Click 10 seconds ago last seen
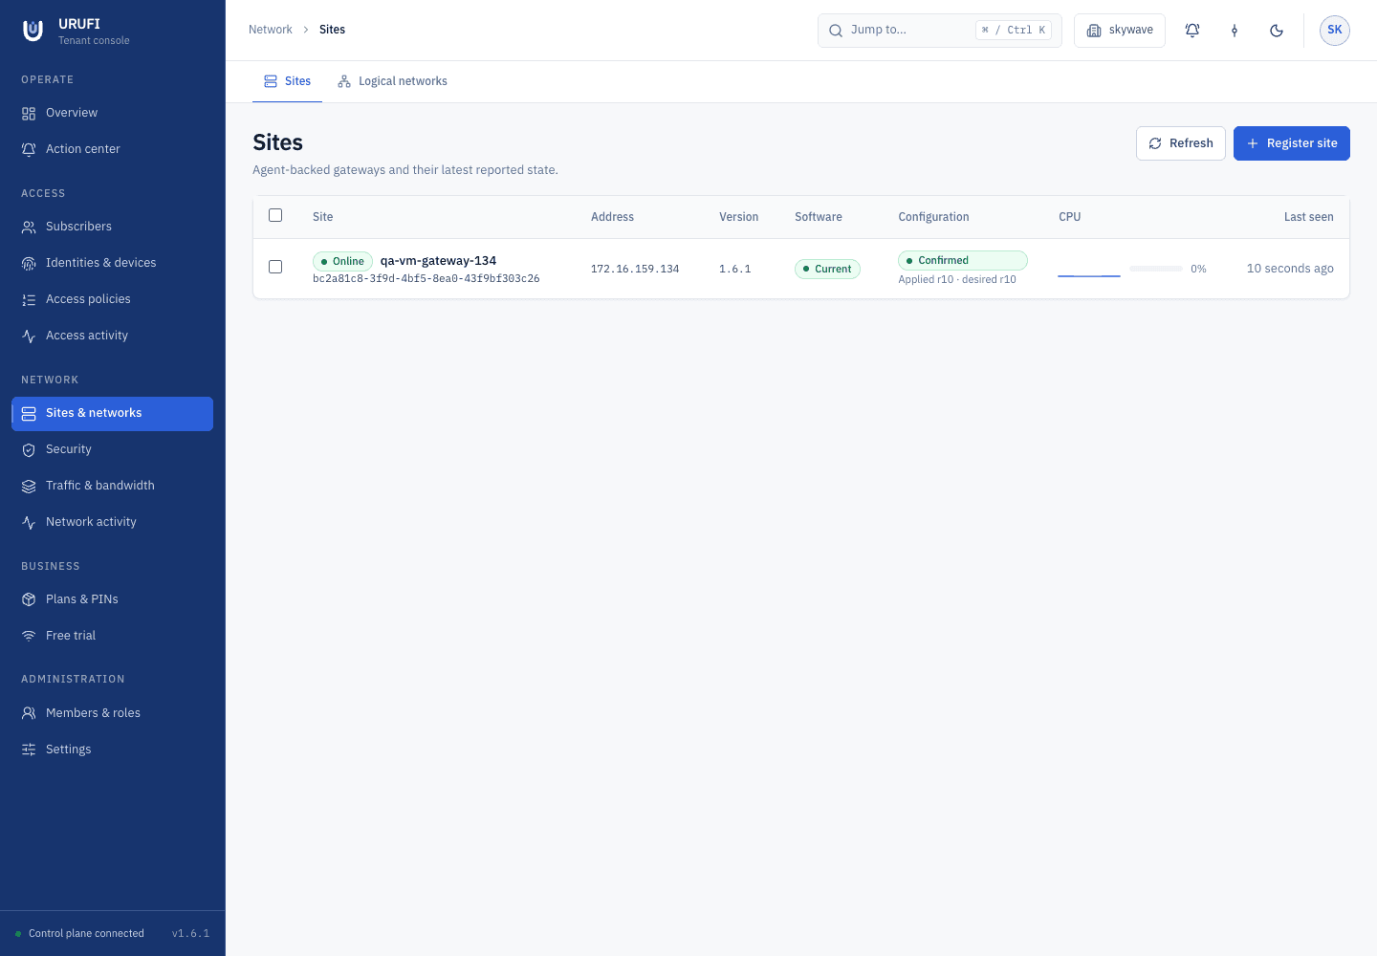The width and height of the screenshot is (1377, 956). pyautogui.click(x=1290, y=269)
